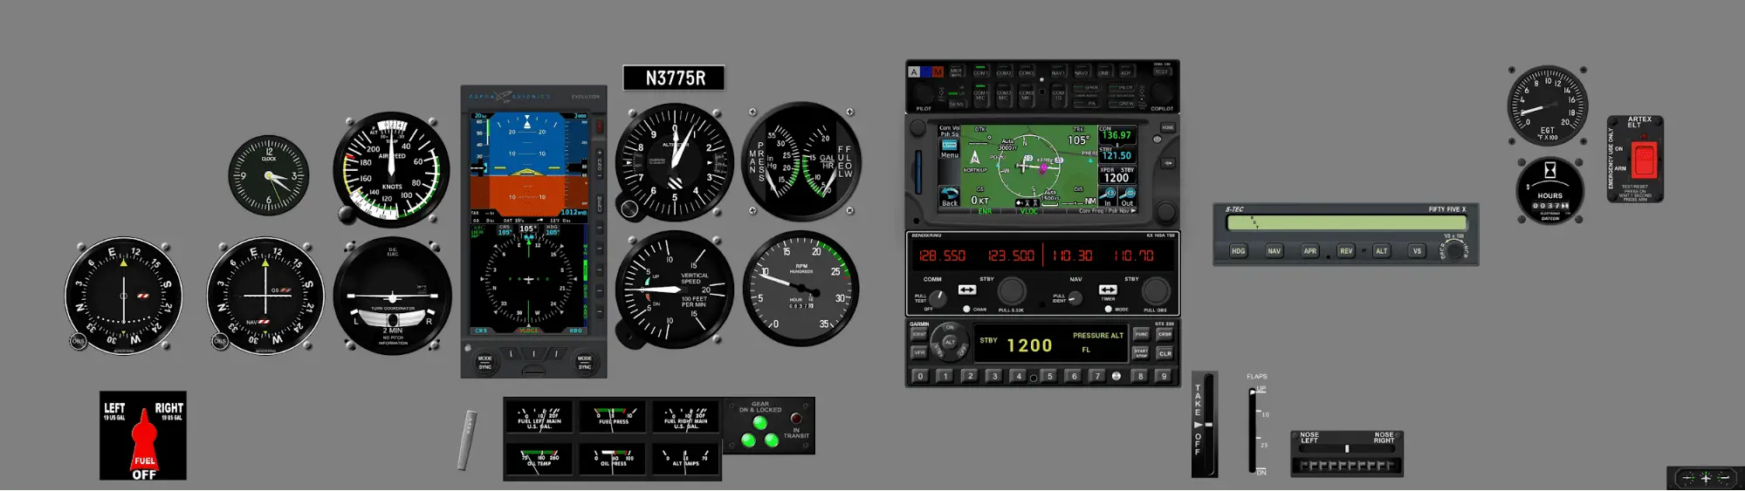Click the transponder CLR button
The height and width of the screenshot is (491, 1745).
[1164, 353]
